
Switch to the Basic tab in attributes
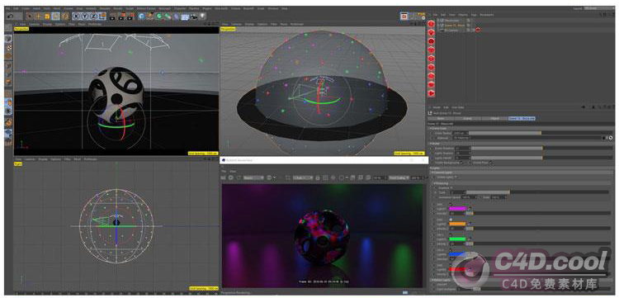(x=440, y=118)
